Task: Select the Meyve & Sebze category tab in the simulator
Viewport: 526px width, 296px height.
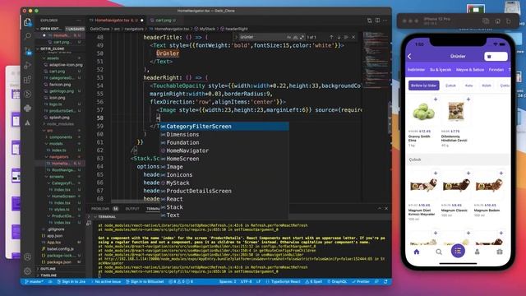Action: tap(470, 70)
